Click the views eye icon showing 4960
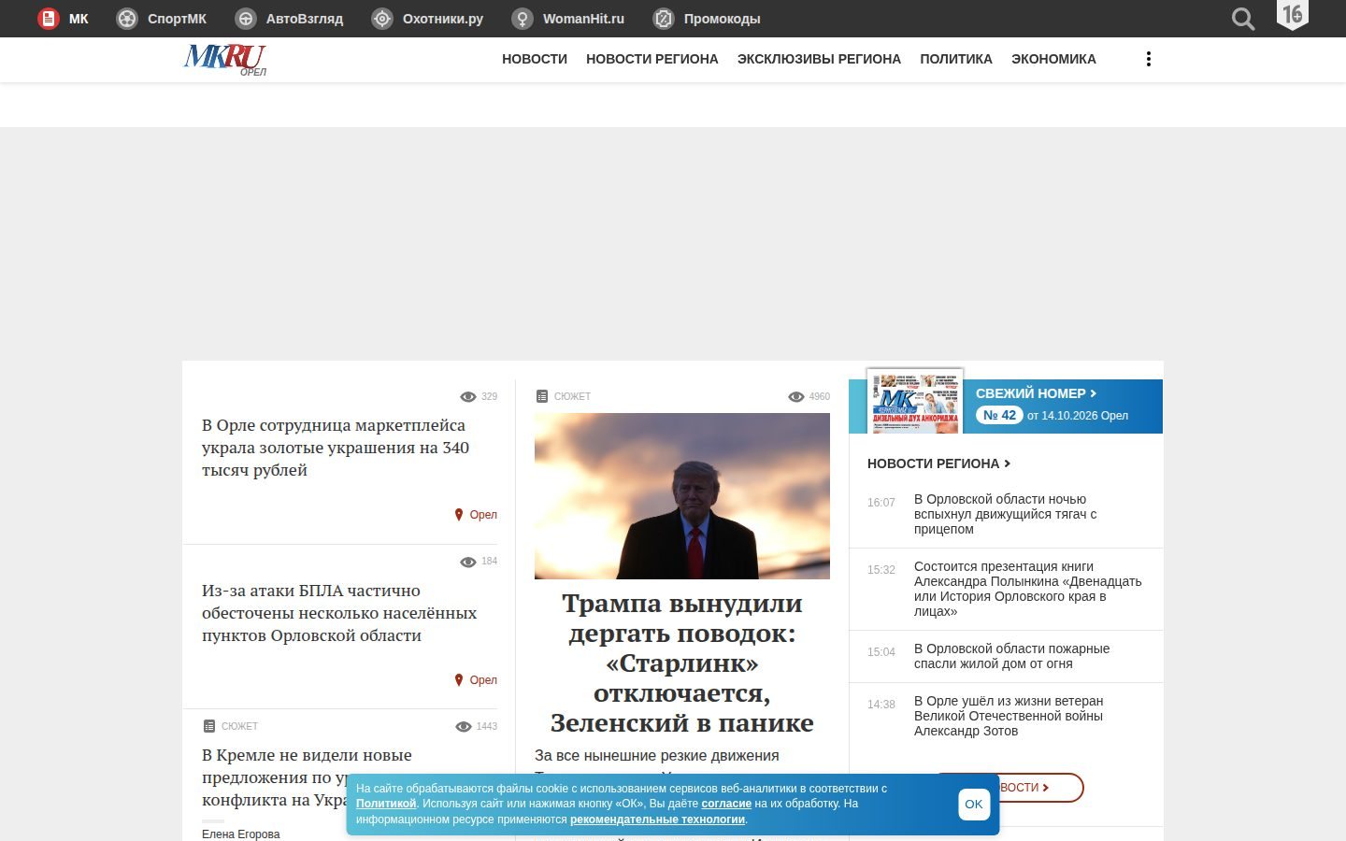This screenshot has width=1346, height=841. pyautogui.click(x=796, y=397)
